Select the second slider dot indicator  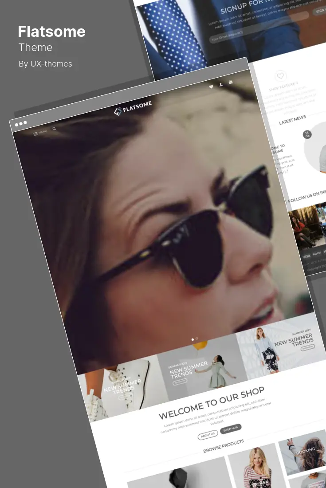click(196, 338)
